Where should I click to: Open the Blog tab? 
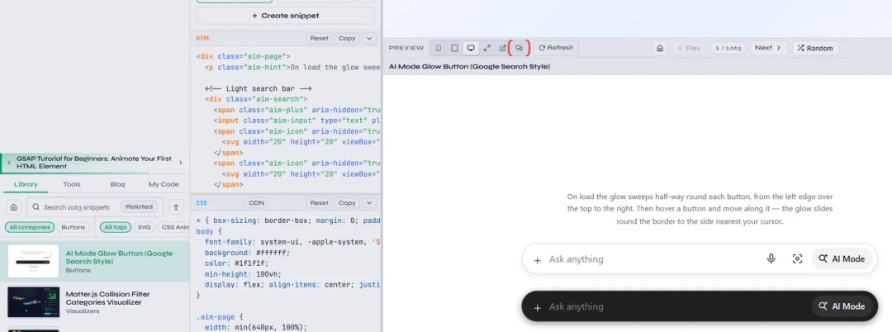tap(118, 184)
